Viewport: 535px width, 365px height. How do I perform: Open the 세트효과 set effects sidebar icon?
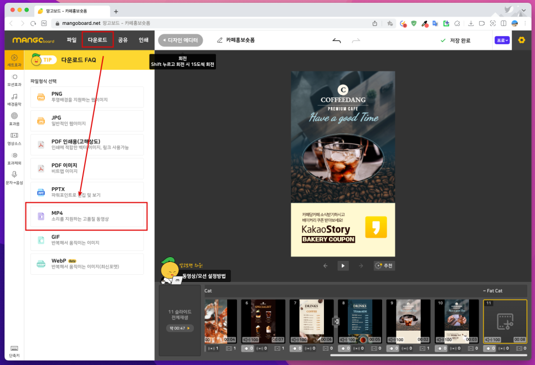tap(14, 60)
